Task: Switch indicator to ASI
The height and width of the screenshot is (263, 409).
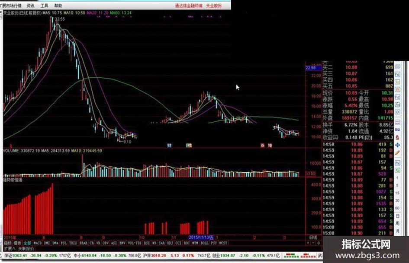Action: [x=114, y=243]
